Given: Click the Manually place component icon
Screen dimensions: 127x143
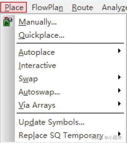Looking at the screenshot, I should (8, 21).
